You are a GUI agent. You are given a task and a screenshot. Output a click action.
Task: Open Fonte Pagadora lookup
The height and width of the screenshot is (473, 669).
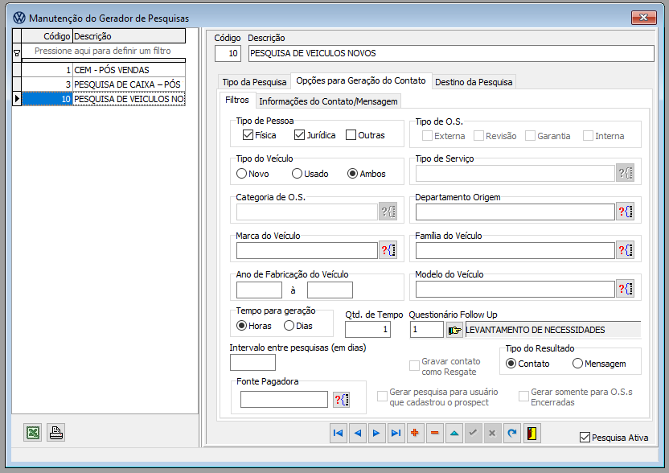[341, 400]
